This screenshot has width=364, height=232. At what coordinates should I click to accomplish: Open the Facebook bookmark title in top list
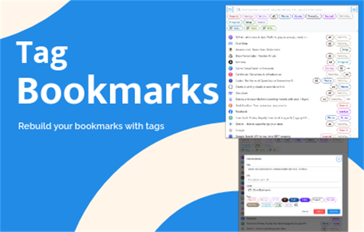click(x=241, y=111)
